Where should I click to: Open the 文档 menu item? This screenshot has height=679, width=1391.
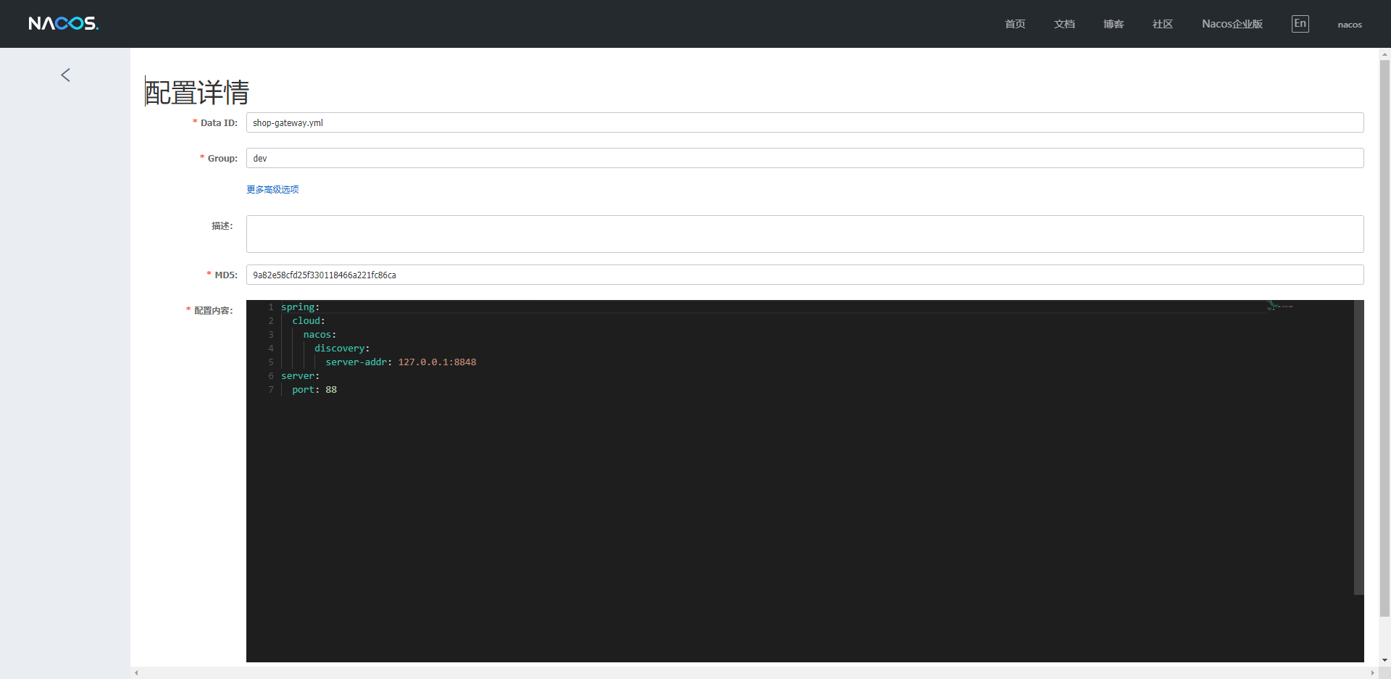(1064, 24)
